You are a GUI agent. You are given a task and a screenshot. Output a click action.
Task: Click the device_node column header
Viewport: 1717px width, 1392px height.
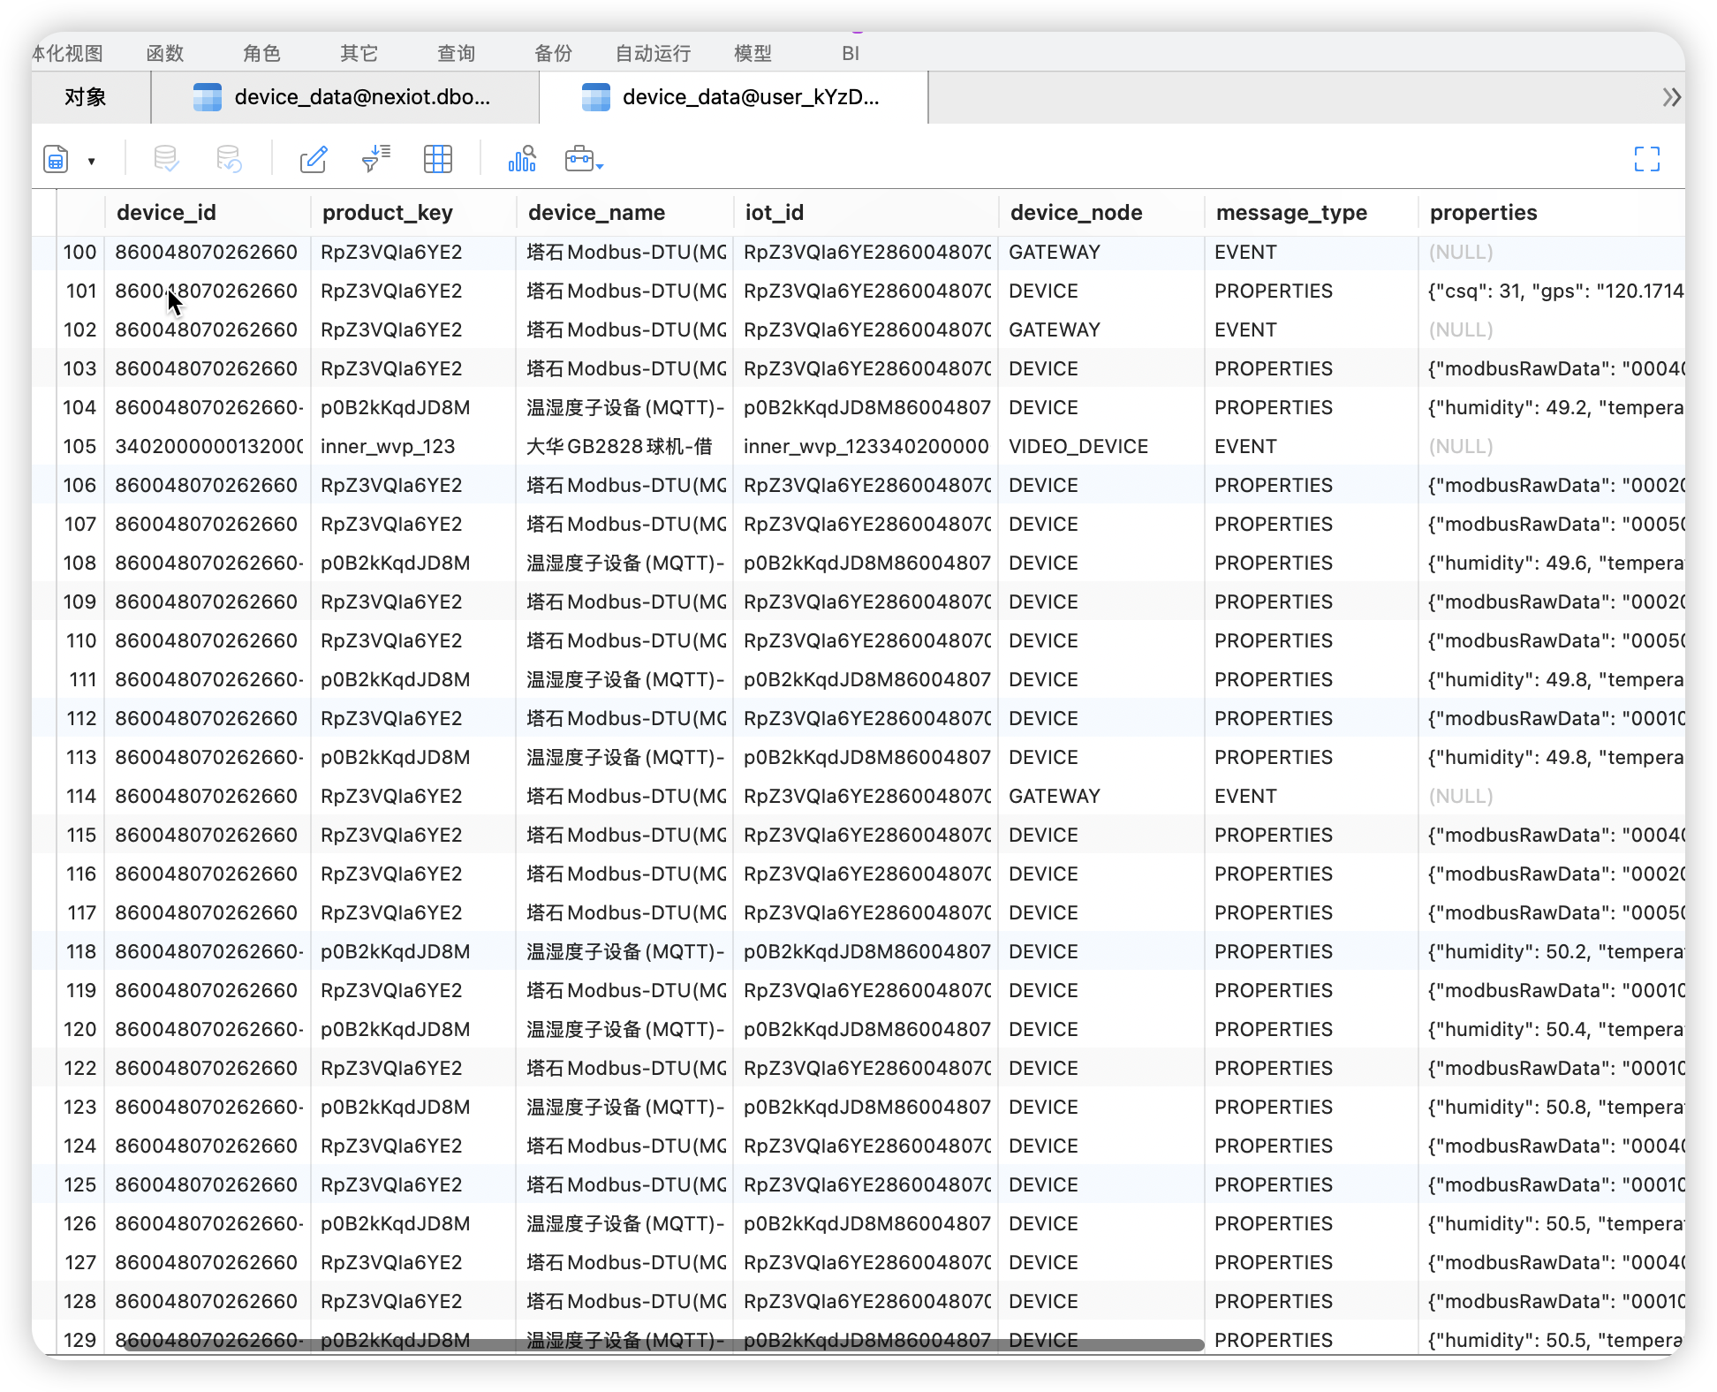tap(1076, 213)
